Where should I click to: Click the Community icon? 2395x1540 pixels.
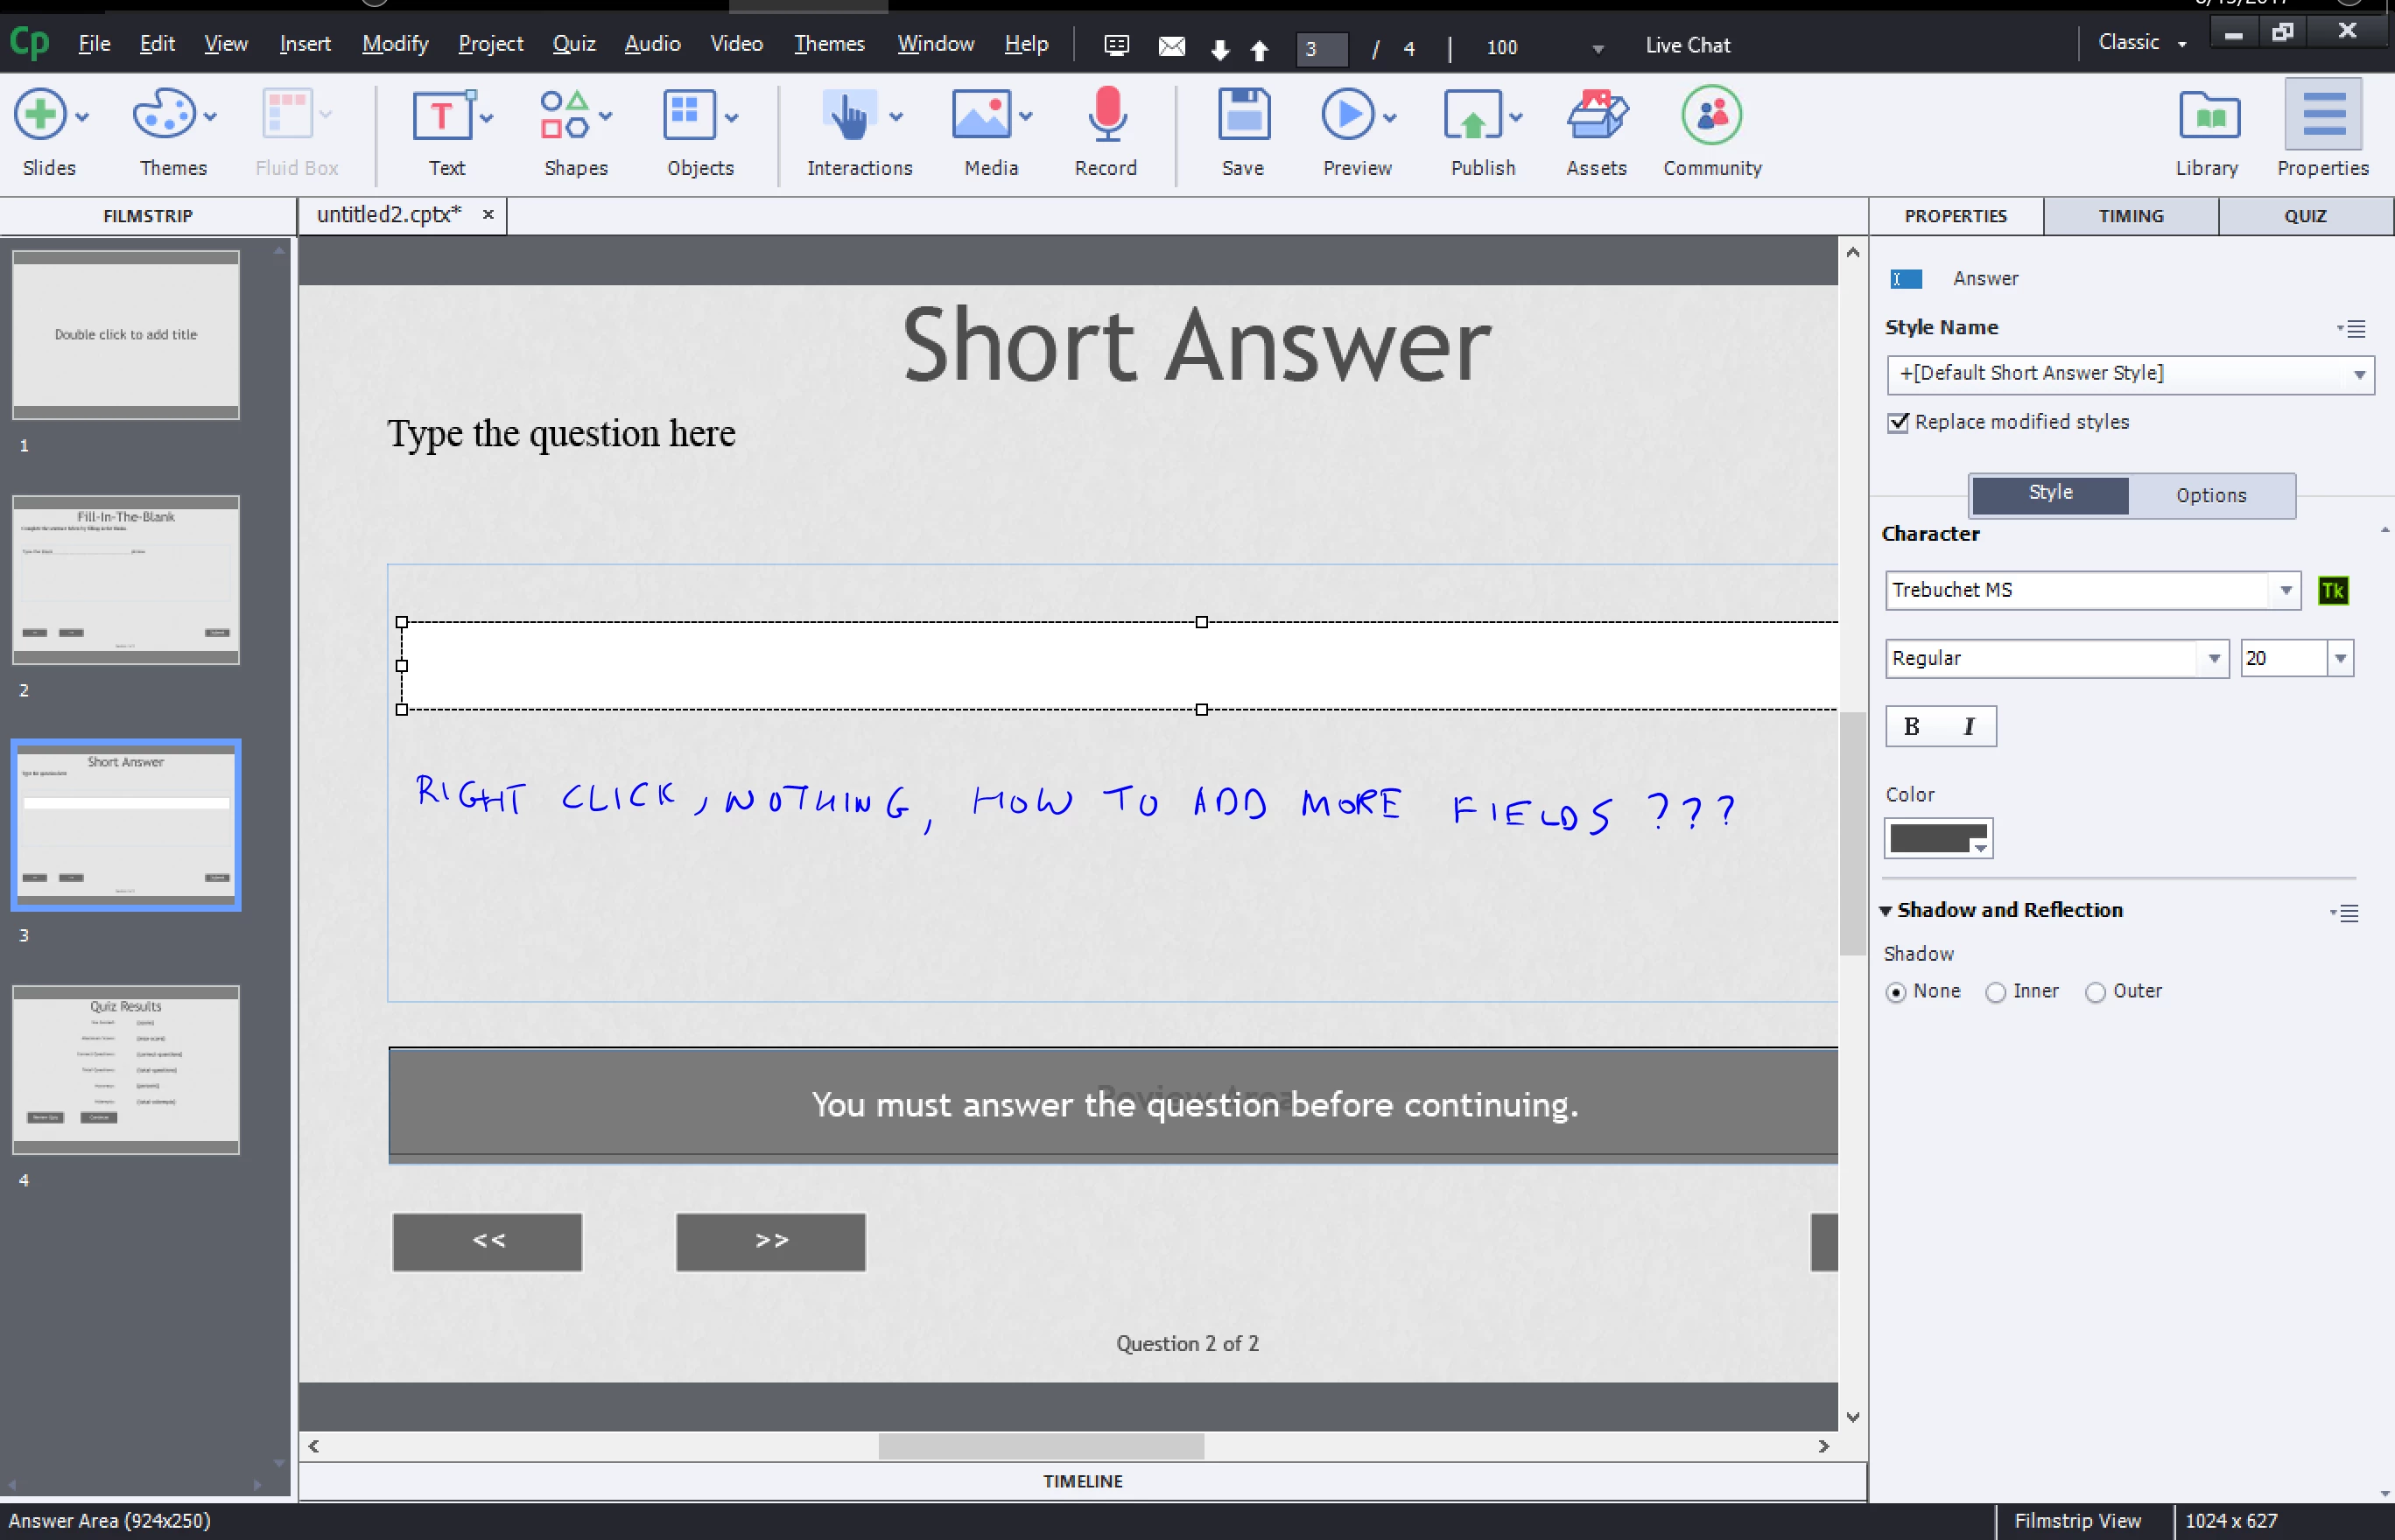(x=1711, y=116)
